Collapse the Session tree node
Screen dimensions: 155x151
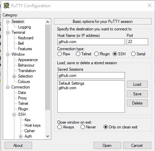[8, 22]
